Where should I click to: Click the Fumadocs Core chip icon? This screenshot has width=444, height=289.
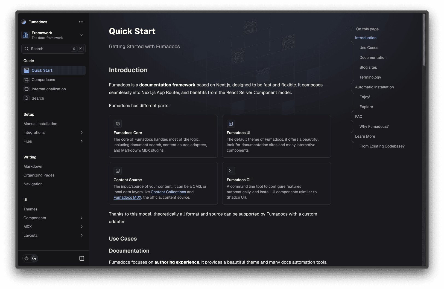(118, 124)
